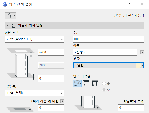
Task: Open the 상단 링크 dropdown
Action: pos(34,39)
